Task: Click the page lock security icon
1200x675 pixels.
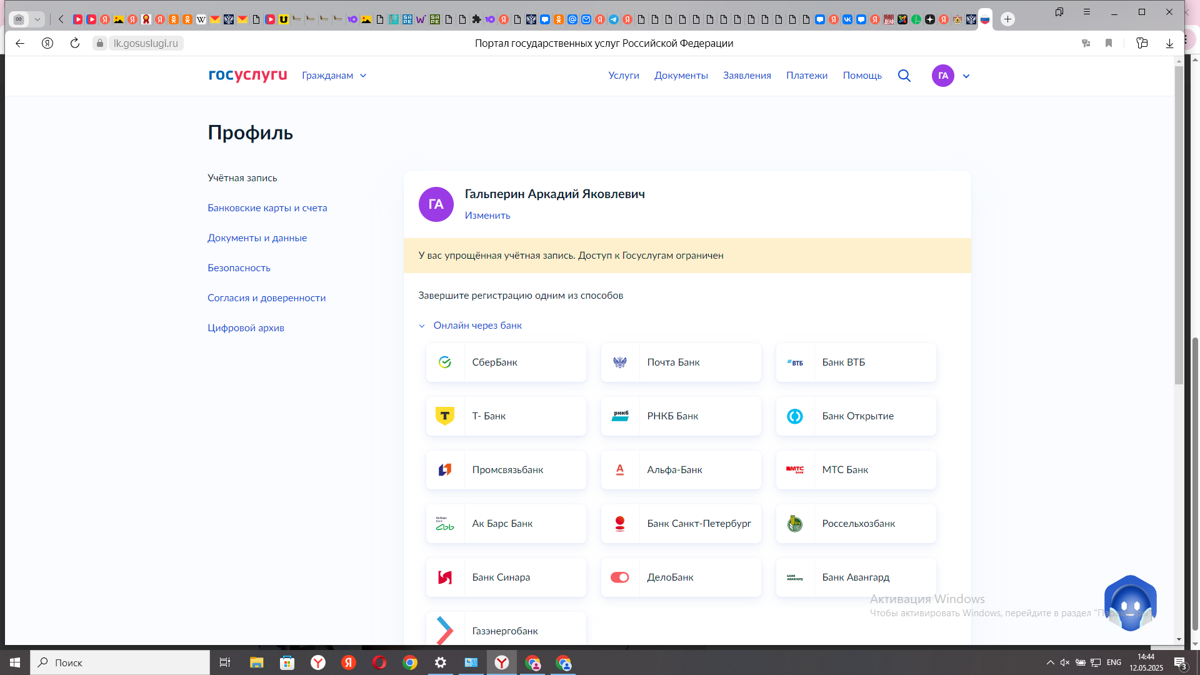Action: pos(100,43)
